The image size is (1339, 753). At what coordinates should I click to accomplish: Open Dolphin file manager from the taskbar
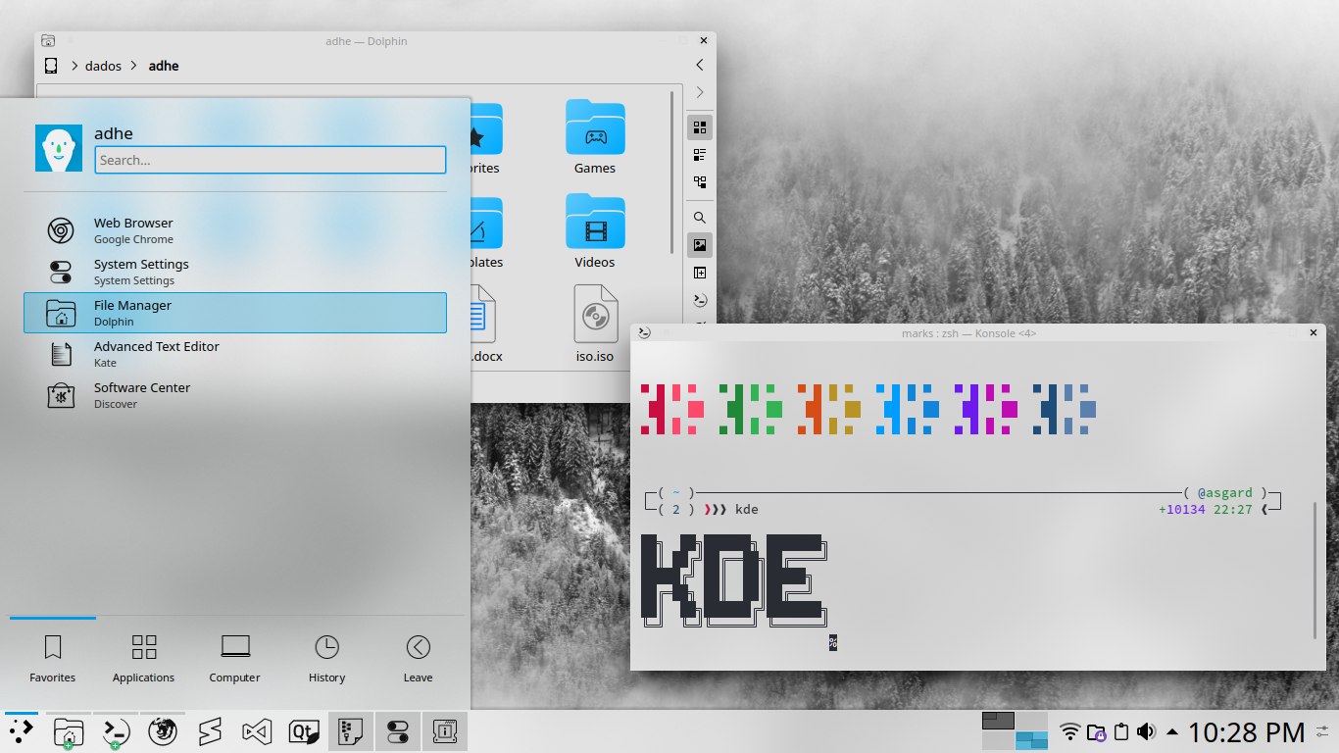(x=68, y=731)
